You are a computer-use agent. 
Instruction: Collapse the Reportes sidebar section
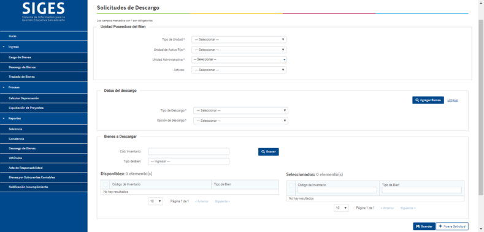44,118
